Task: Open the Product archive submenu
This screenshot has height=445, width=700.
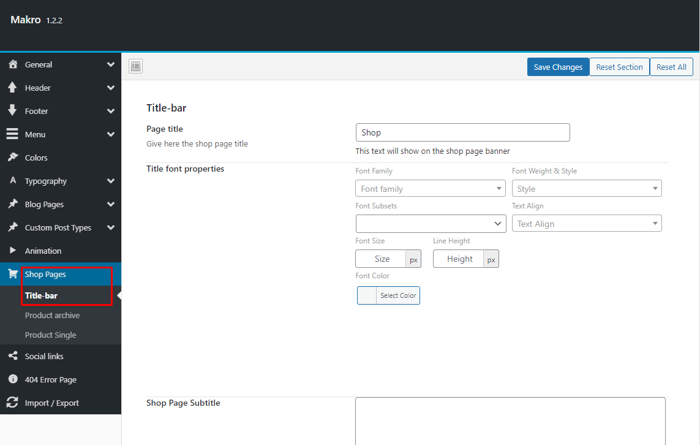Action: (x=61, y=315)
